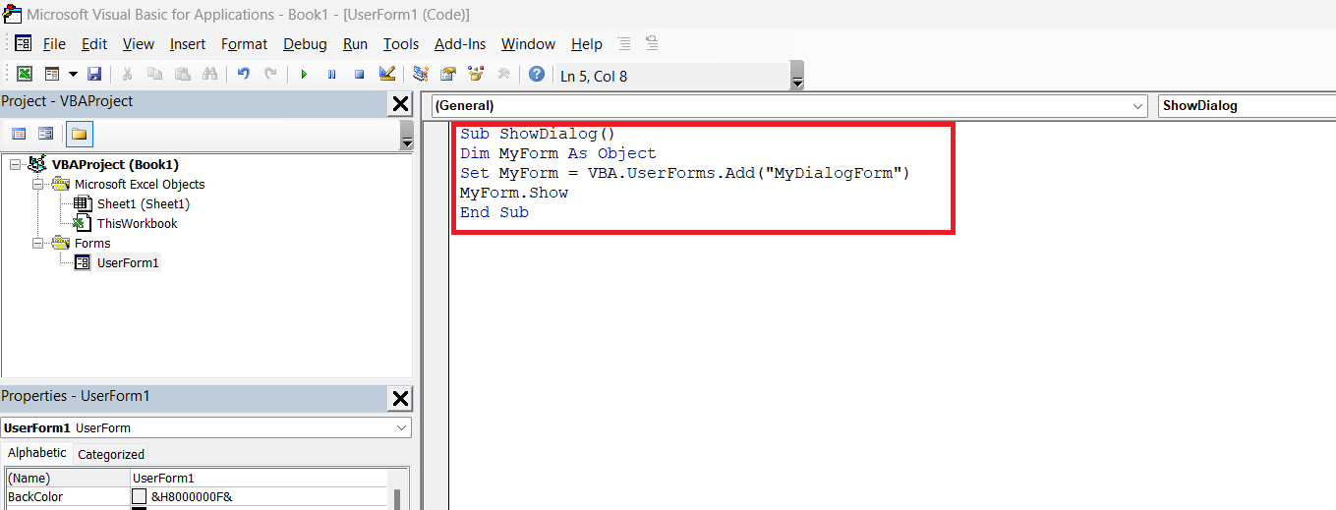The width and height of the screenshot is (1336, 510).
Task: Click the Outdent icon in the menu bar
Action: pos(652,43)
